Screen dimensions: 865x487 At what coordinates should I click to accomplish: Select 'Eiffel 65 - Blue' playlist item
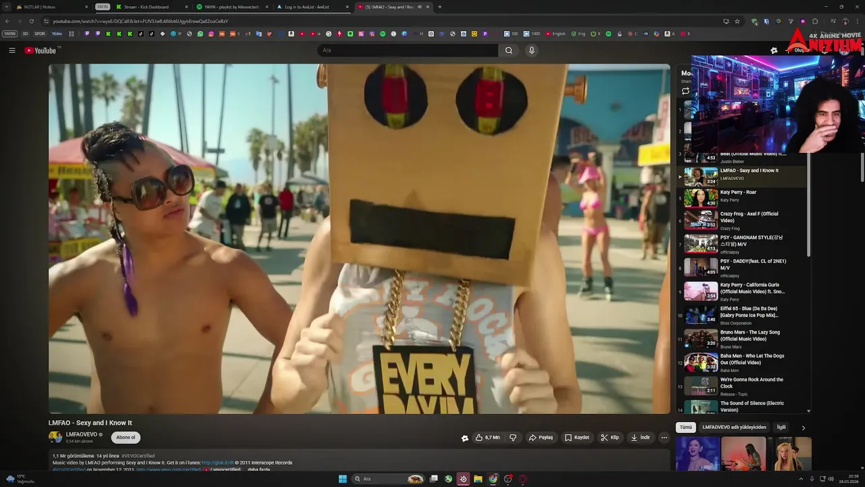click(743, 315)
